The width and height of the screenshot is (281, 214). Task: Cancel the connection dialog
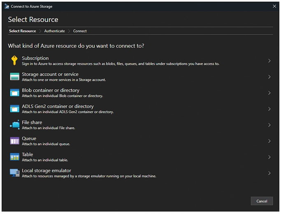(262, 201)
